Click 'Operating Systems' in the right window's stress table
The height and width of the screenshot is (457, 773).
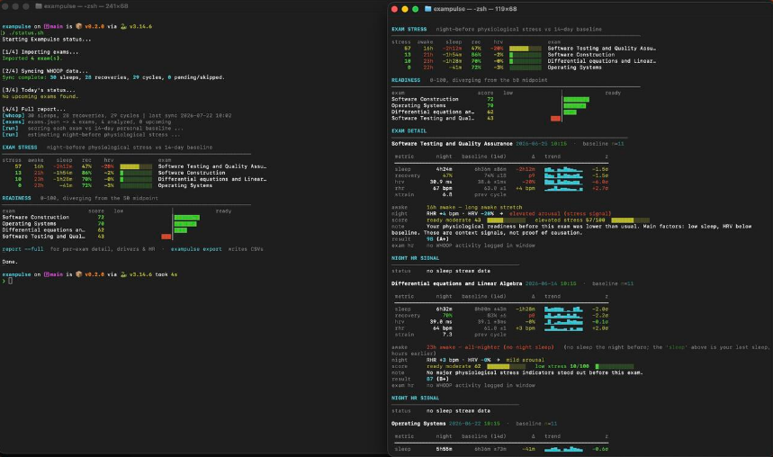click(x=574, y=68)
